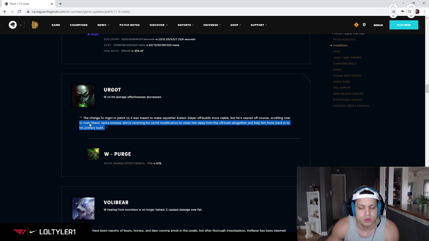Image resolution: width=429 pixels, height=241 pixels.
Task: Jump to IN-GAME SHOP UPDATES section
Action: point(347,76)
